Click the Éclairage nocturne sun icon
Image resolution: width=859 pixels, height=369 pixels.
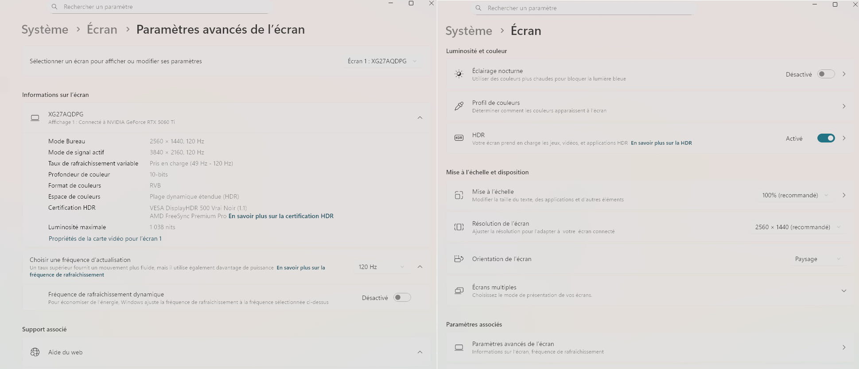click(x=459, y=74)
